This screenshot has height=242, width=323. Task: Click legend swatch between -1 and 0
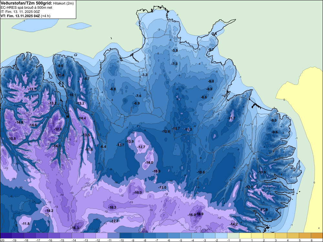233,236
